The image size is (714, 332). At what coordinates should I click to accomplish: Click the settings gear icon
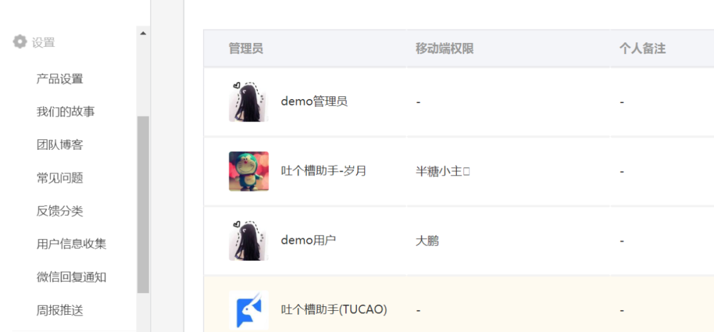tap(20, 42)
